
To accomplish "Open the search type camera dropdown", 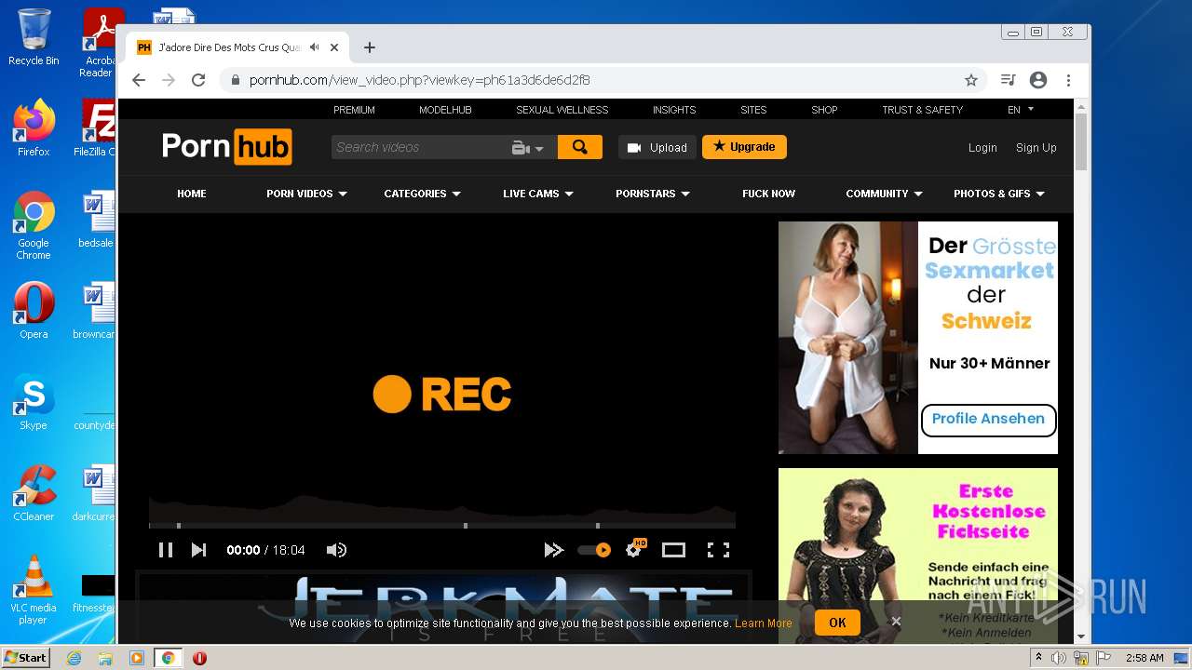I will coord(528,147).
